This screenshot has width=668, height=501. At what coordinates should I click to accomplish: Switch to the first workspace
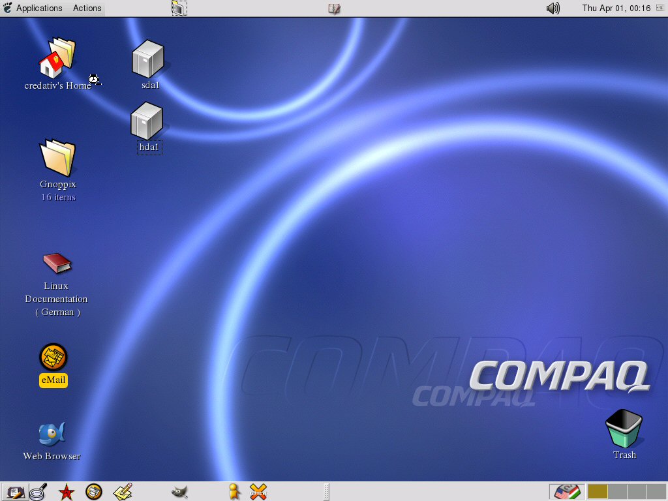(x=598, y=492)
